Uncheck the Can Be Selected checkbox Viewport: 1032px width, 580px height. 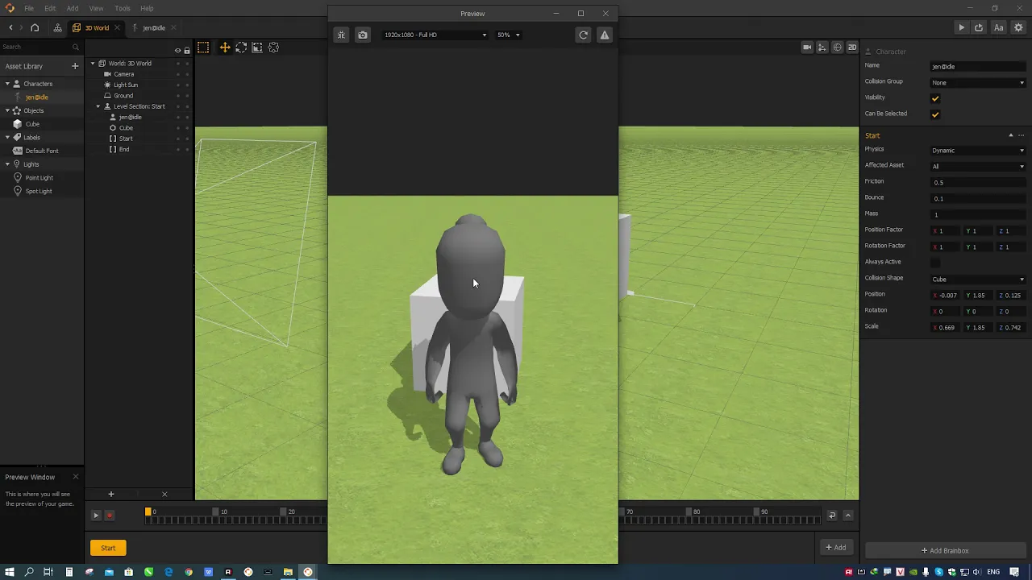[x=935, y=114]
